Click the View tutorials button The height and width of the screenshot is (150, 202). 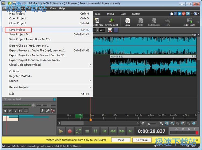pyautogui.click(x=121, y=140)
